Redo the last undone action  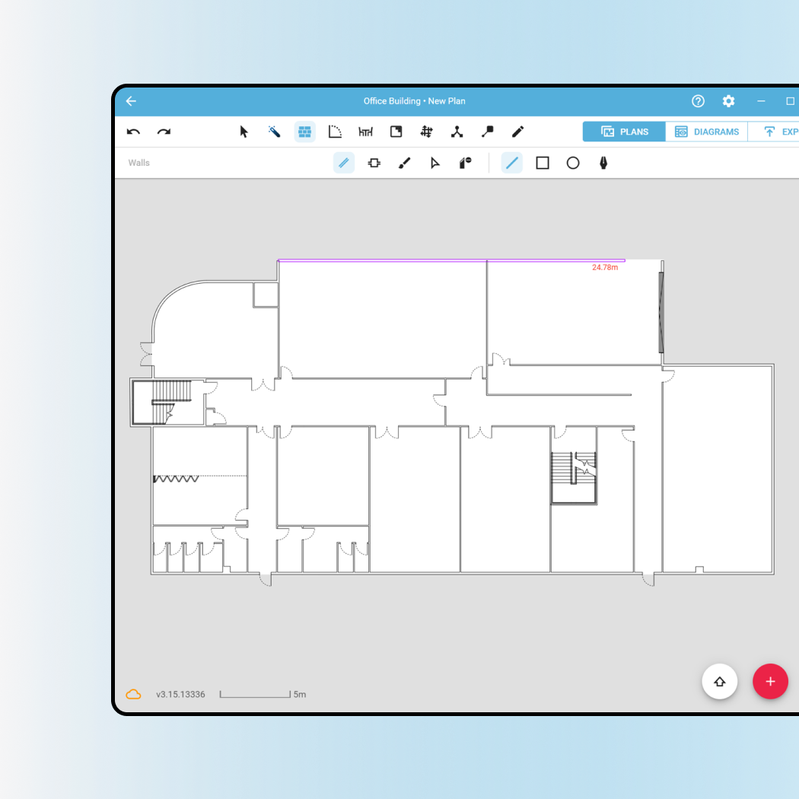(164, 132)
